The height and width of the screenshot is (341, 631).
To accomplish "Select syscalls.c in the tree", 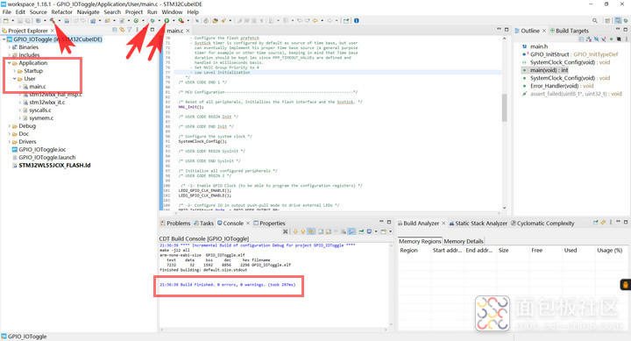I will coord(39,110).
